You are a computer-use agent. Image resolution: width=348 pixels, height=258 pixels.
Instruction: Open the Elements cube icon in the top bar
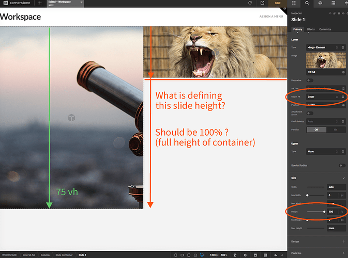(x=320, y=3)
